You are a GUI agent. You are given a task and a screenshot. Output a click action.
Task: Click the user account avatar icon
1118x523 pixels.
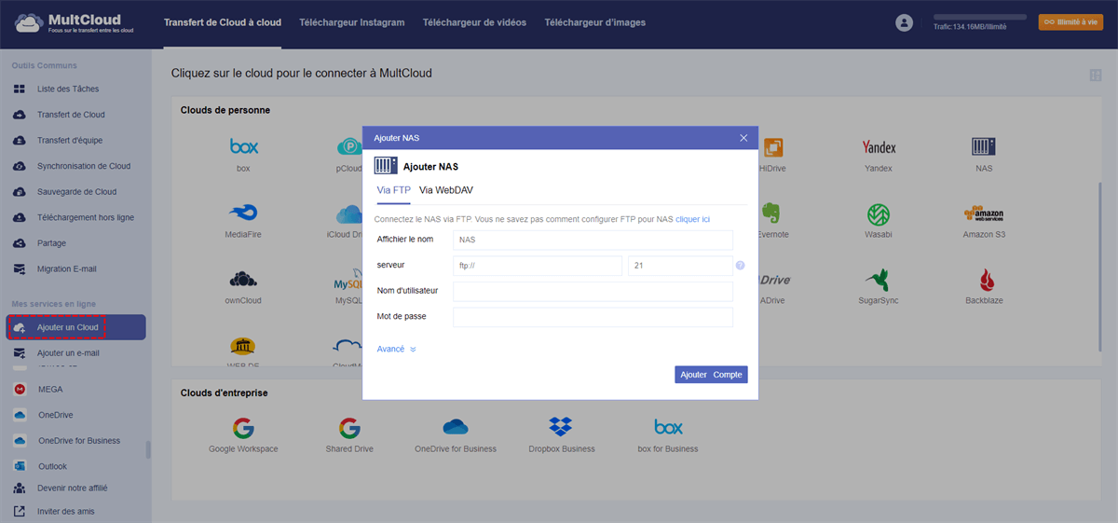(903, 23)
